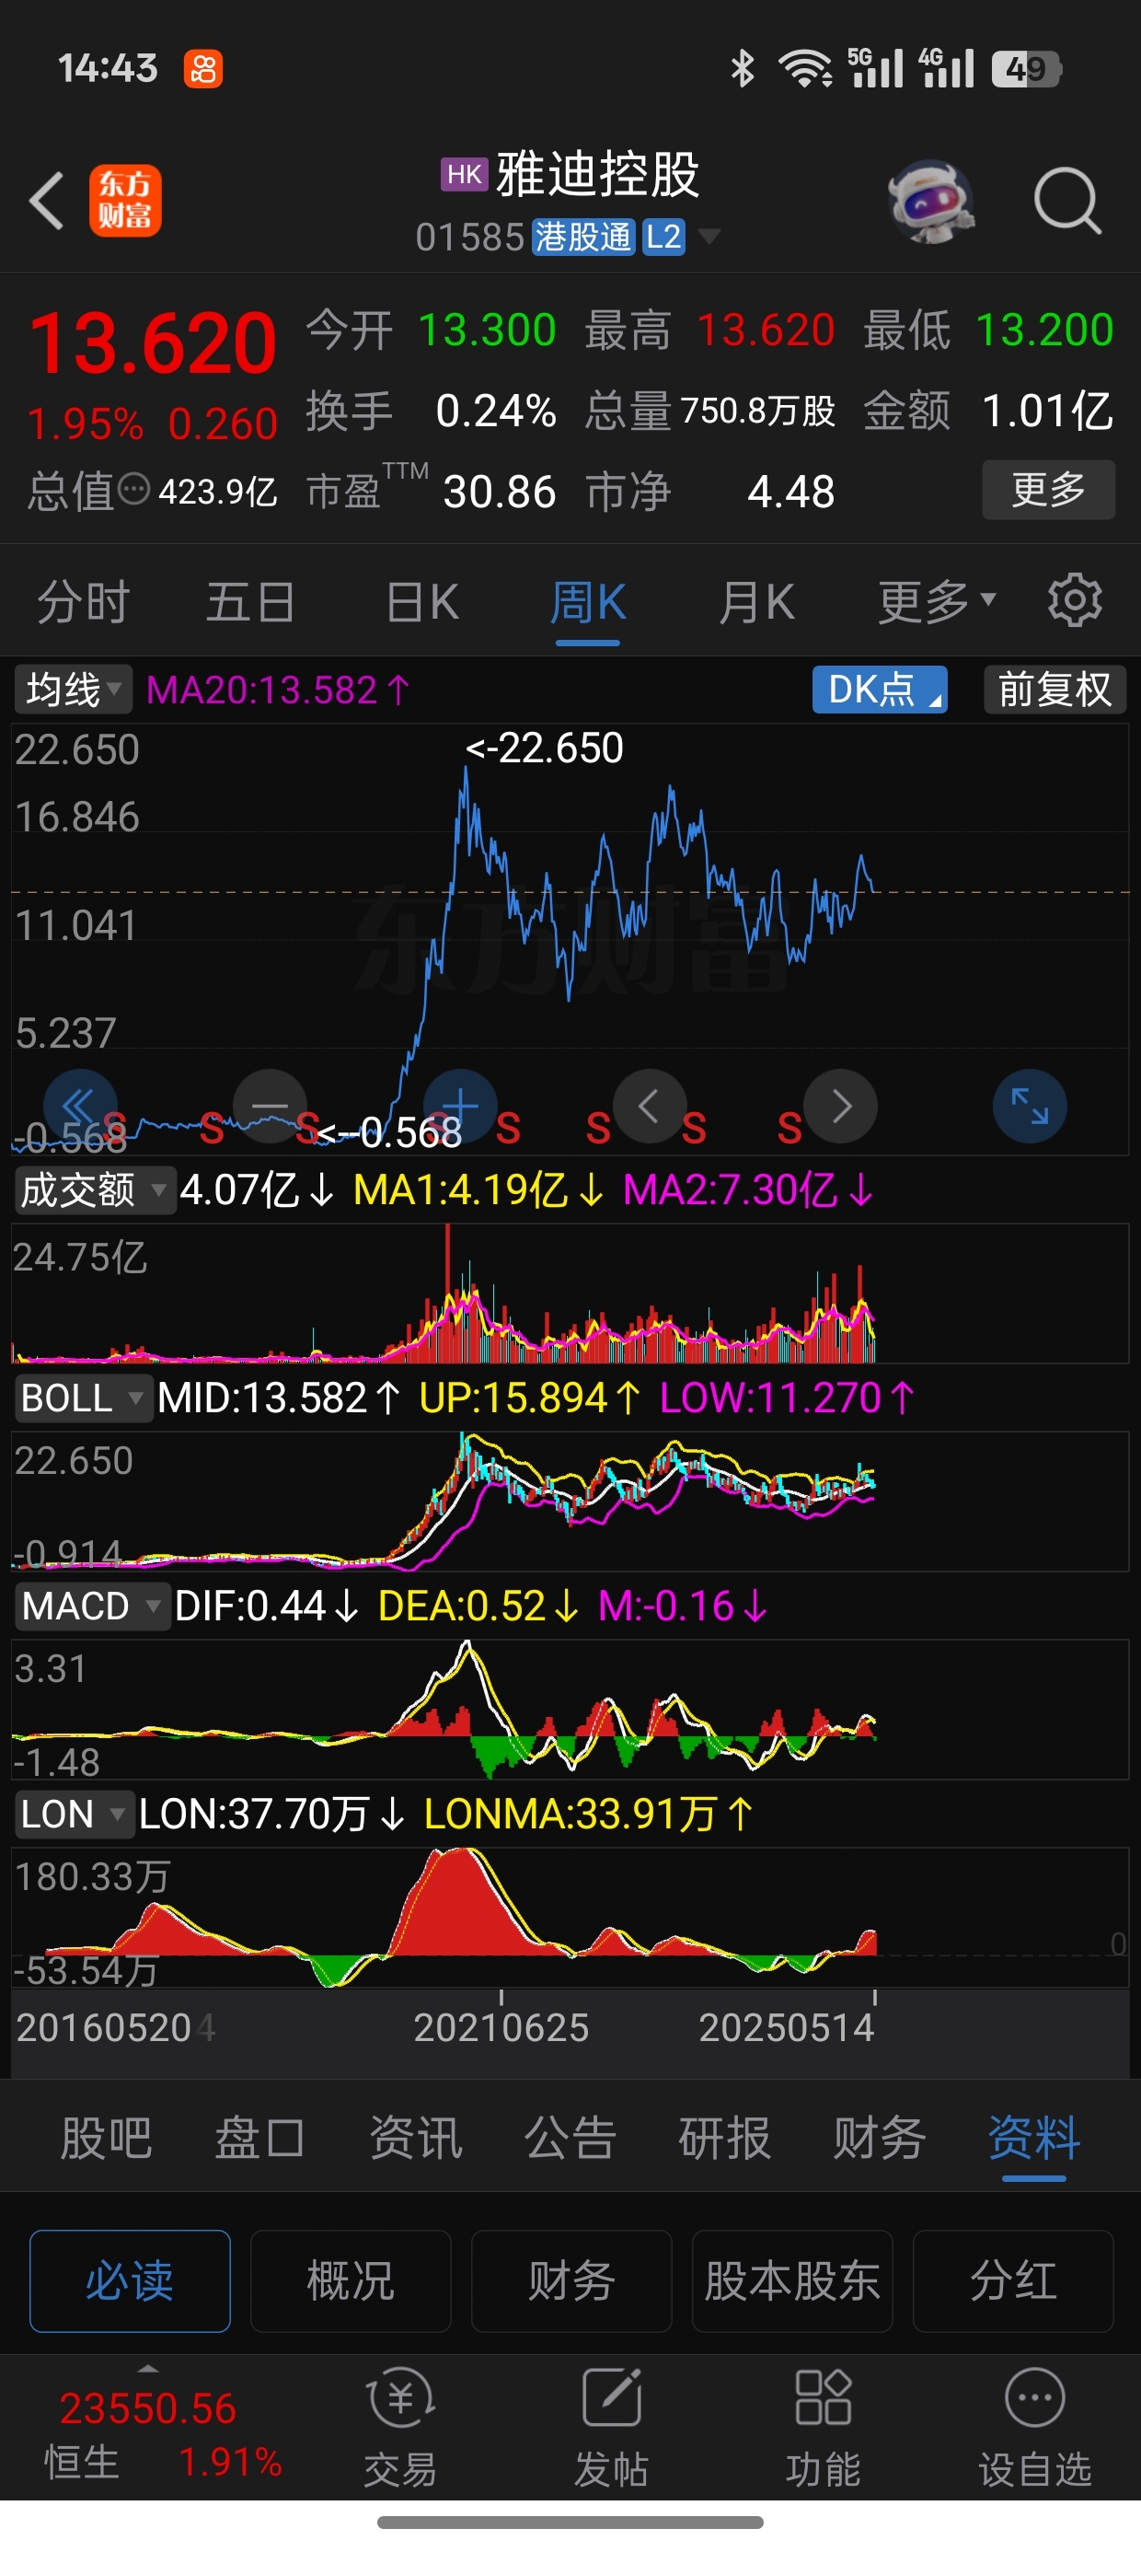Switch to 月K chart tab
This screenshot has width=1141, height=2552.
(x=756, y=601)
